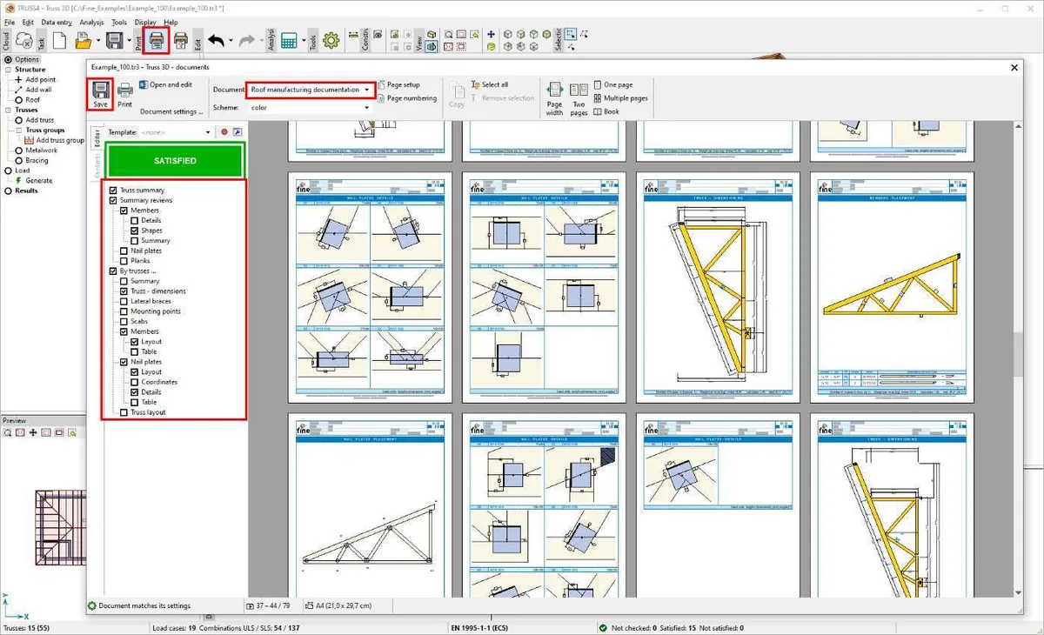Open the Tools menu

point(119,22)
